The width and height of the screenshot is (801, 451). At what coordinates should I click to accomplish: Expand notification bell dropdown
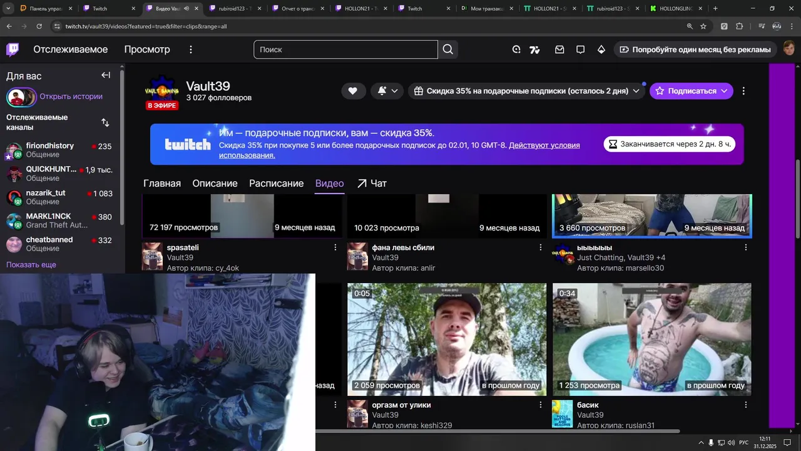pyautogui.click(x=388, y=91)
